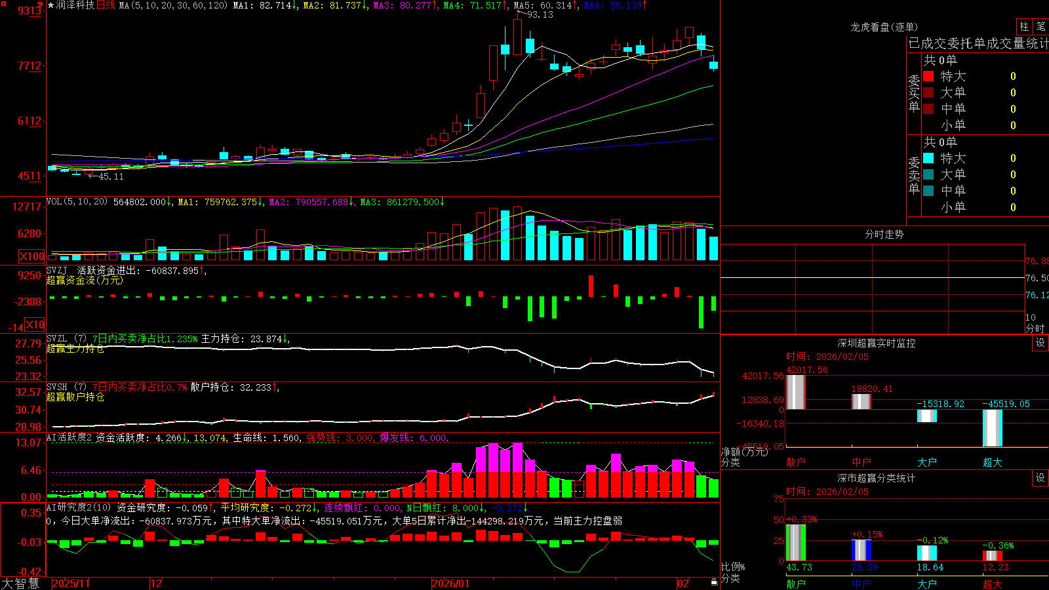This screenshot has height=590, width=1049.
Task: Click the 76.50 price on 分时 axis
Action: coord(1038,278)
